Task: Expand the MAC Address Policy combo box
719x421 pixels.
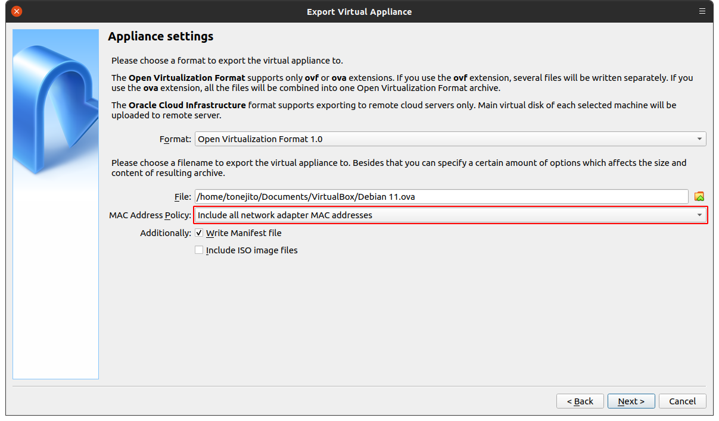Action: [x=450, y=215]
